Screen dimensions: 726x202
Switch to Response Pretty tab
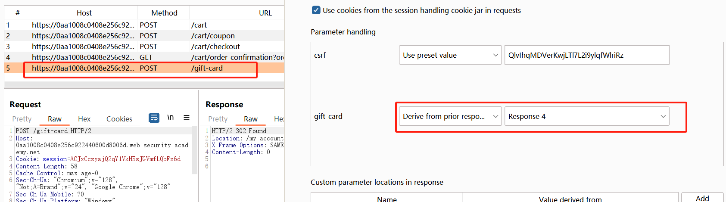click(218, 119)
